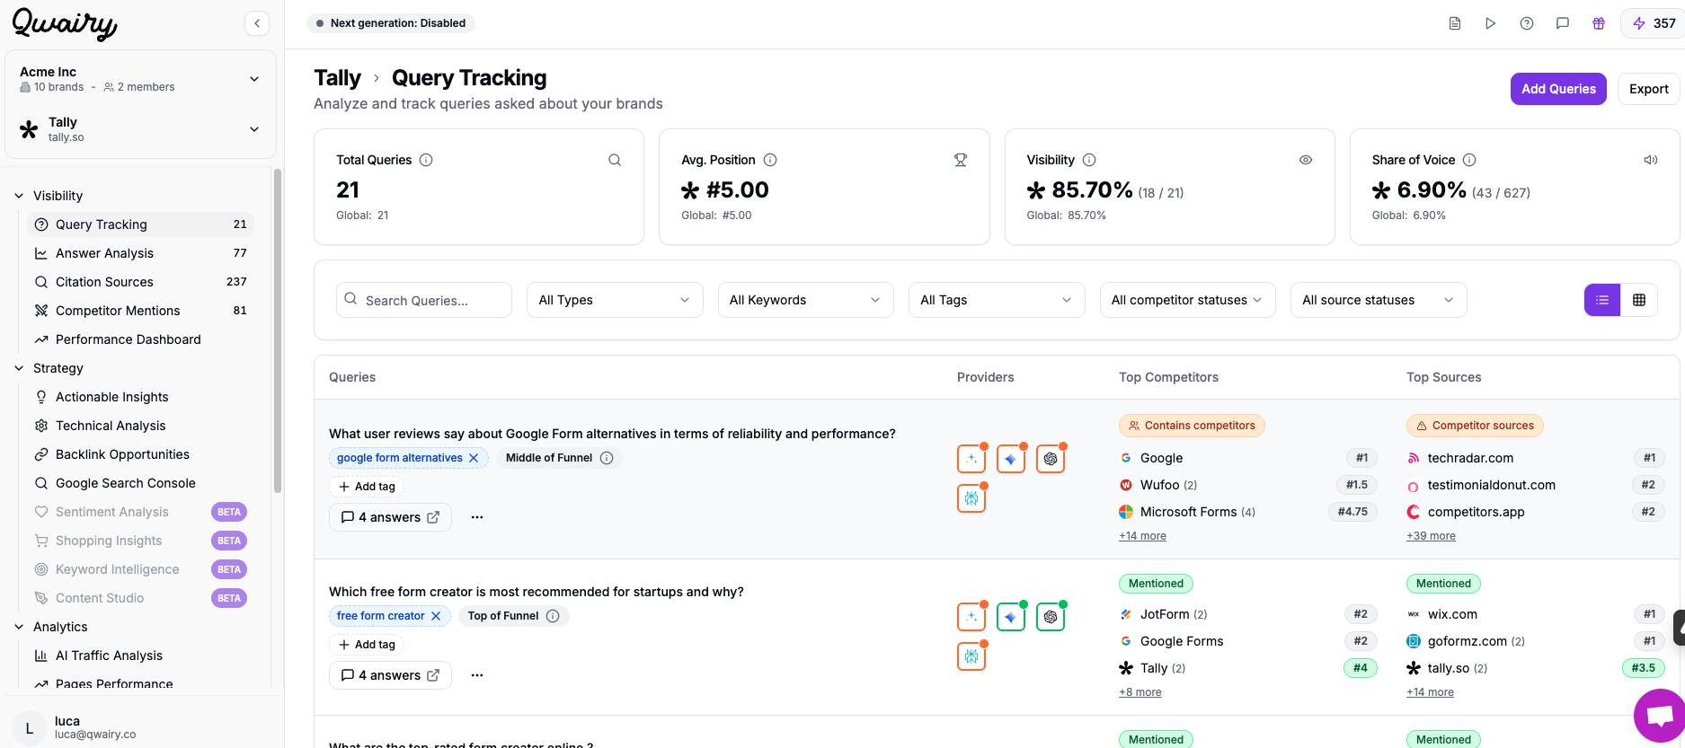The height and width of the screenshot is (748, 1685).
Task: Click info icon next to Avg. Position
Action: point(770,160)
